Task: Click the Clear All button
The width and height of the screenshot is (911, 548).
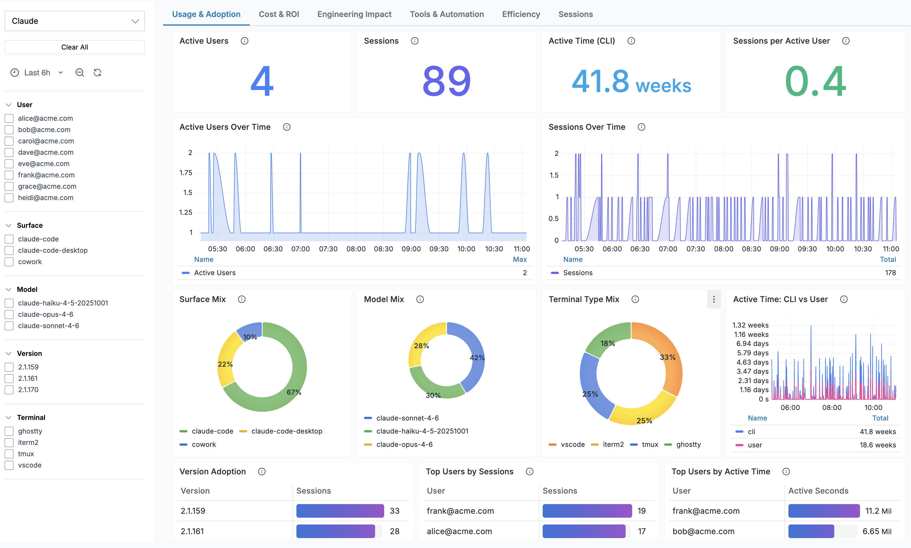Action: 74,47
